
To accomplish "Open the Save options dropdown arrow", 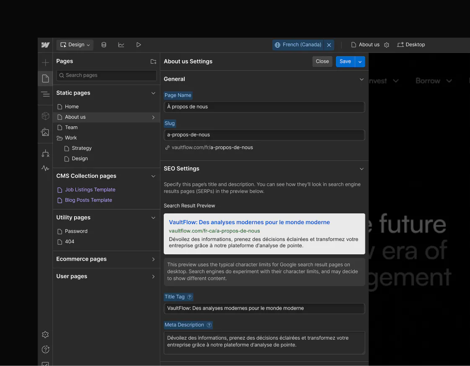I will [360, 61].
